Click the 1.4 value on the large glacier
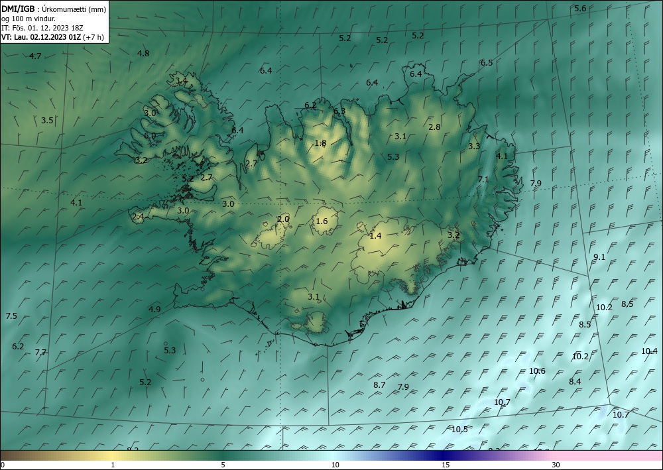 pyautogui.click(x=375, y=236)
